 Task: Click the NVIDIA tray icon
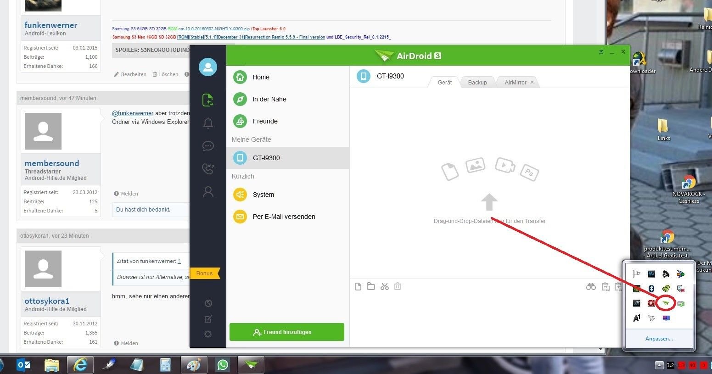[x=636, y=289]
